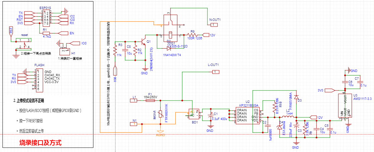Select capacitor C6 near 3V3
Image resolution: width=374 pixels, height=152 pixels.
click(345, 82)
